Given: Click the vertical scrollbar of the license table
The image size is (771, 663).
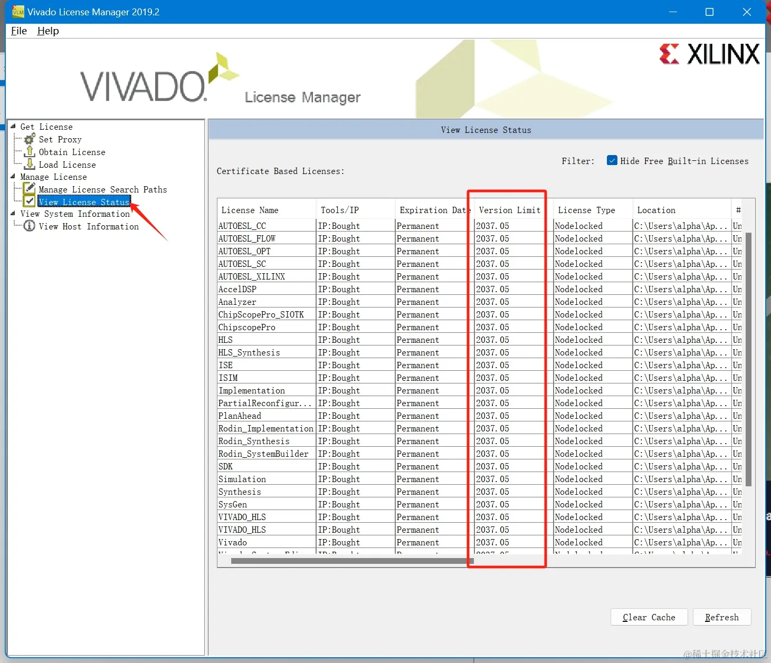Looking at the screenshot, I should point(748,359).
